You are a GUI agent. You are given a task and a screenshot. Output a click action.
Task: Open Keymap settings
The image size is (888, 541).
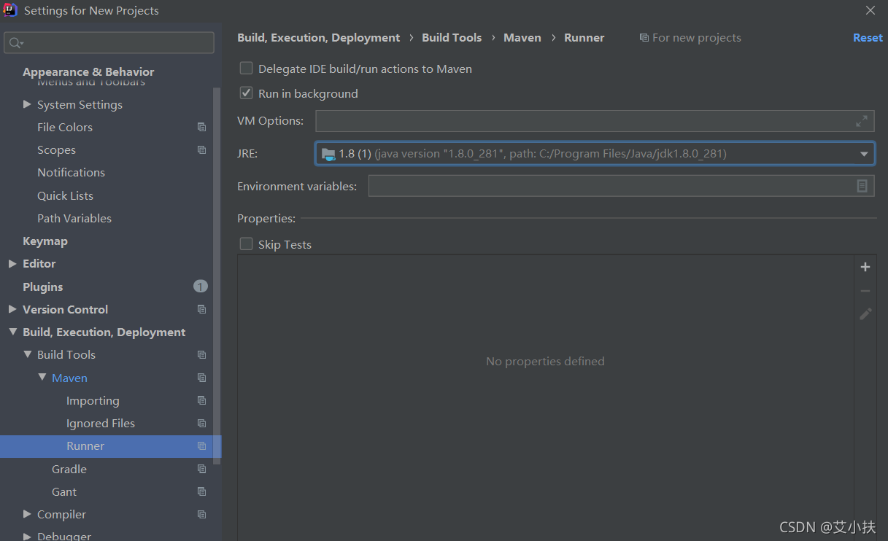click(45, 241)
